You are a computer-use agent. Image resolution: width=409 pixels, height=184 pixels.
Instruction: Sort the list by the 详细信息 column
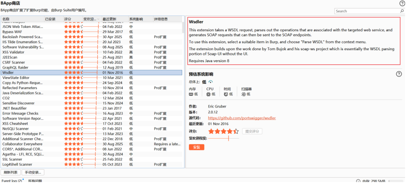[x=167, y=19]
